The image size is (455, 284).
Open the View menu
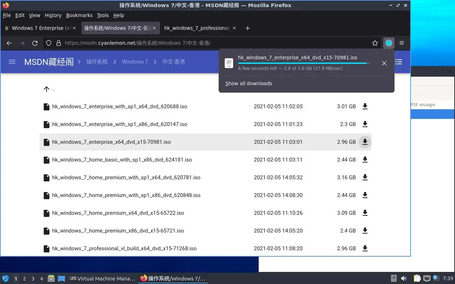point(34,15)
